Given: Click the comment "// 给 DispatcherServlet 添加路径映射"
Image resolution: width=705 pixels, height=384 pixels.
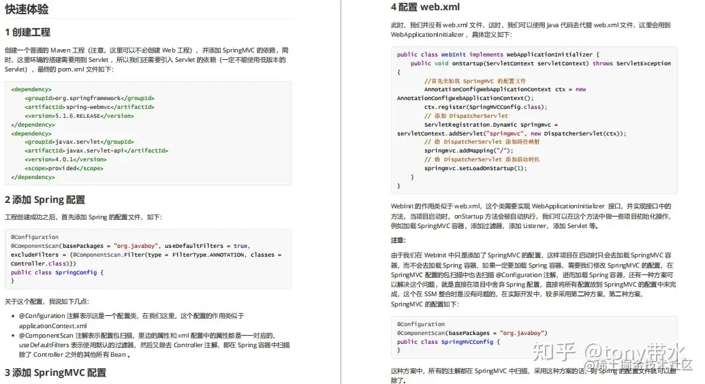Looking at the screenshot, I should tap(482, 142).
